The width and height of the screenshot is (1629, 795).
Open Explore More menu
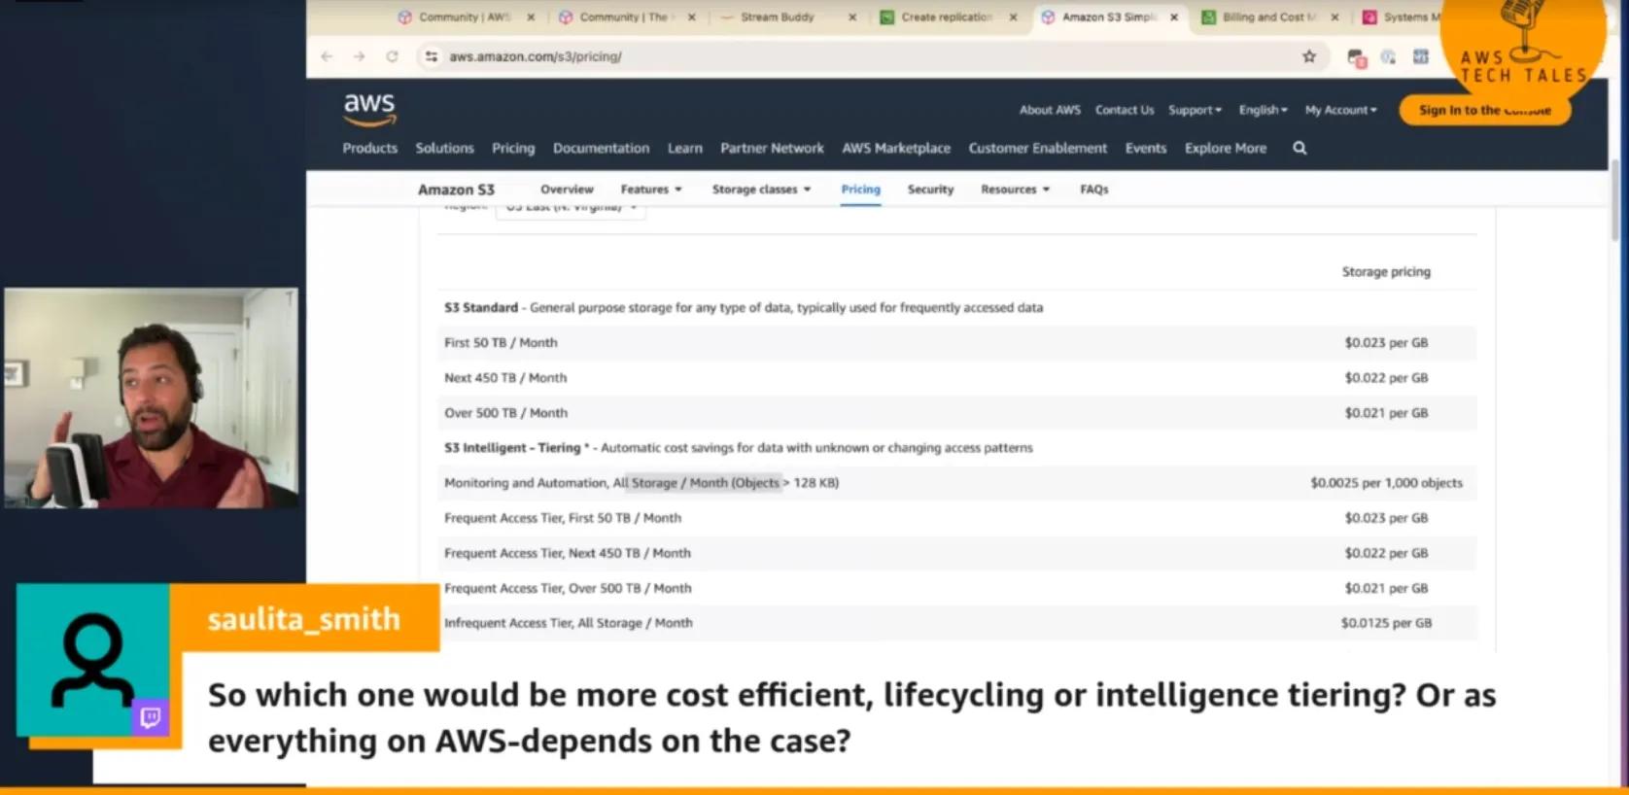click(x=1225, y=148)
